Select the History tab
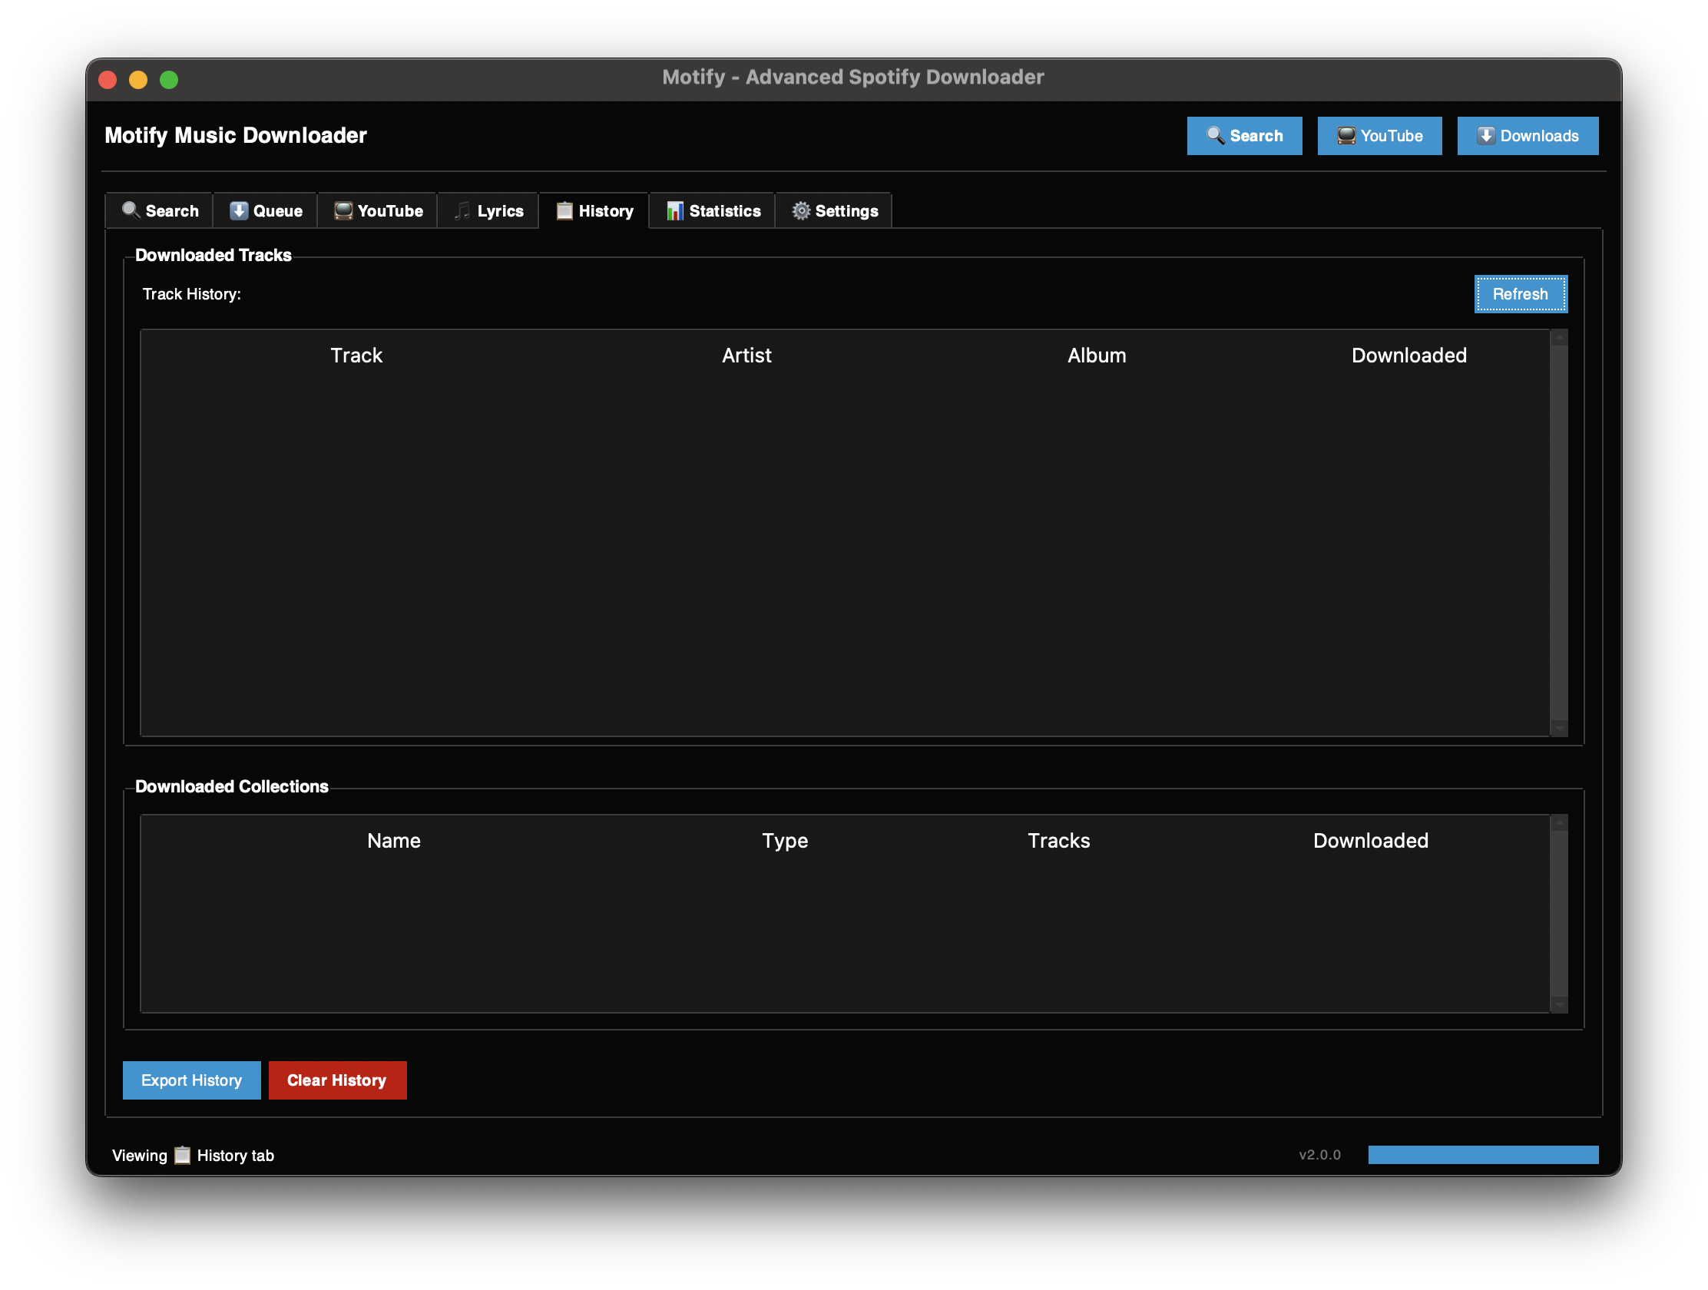 coord(594,210)
